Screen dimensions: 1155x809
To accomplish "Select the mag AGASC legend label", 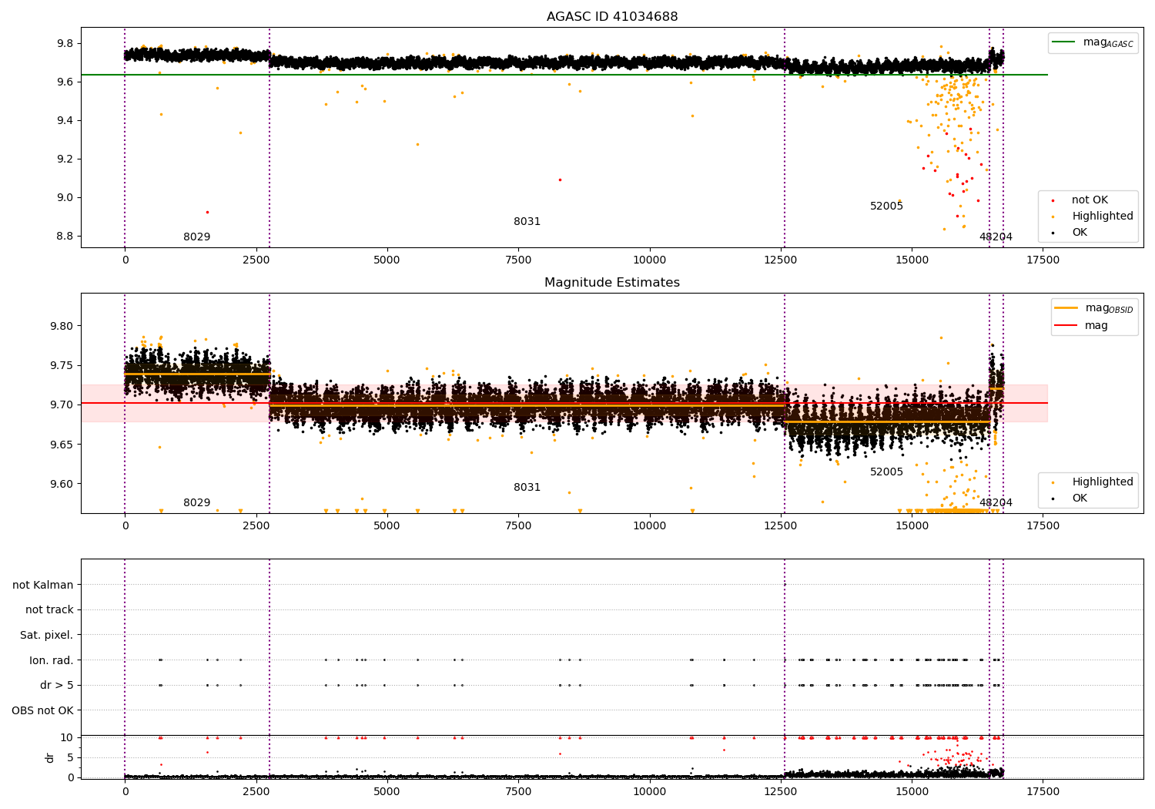I will point(1108,42).
